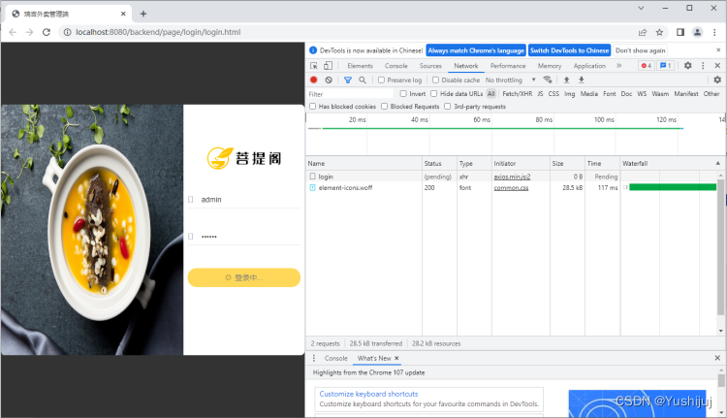The width and height of the screenshot is (727, 418).
Task: Open DevTools customize three-dot menu
Action: click(x=703, y=66)
